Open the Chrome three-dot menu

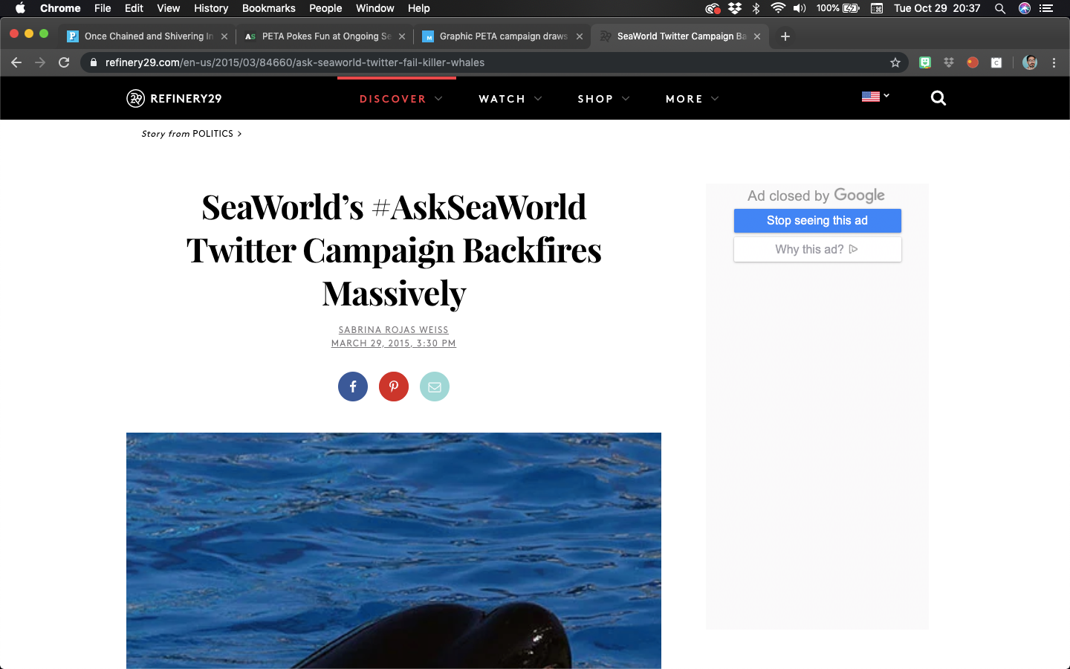click(1054, 62)
